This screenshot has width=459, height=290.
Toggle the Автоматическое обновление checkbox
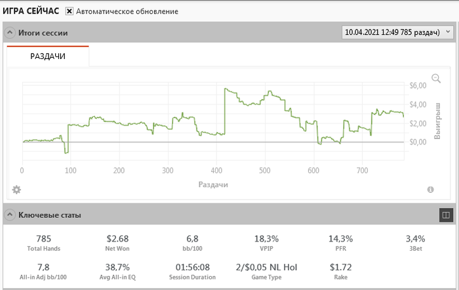(69, 11)
